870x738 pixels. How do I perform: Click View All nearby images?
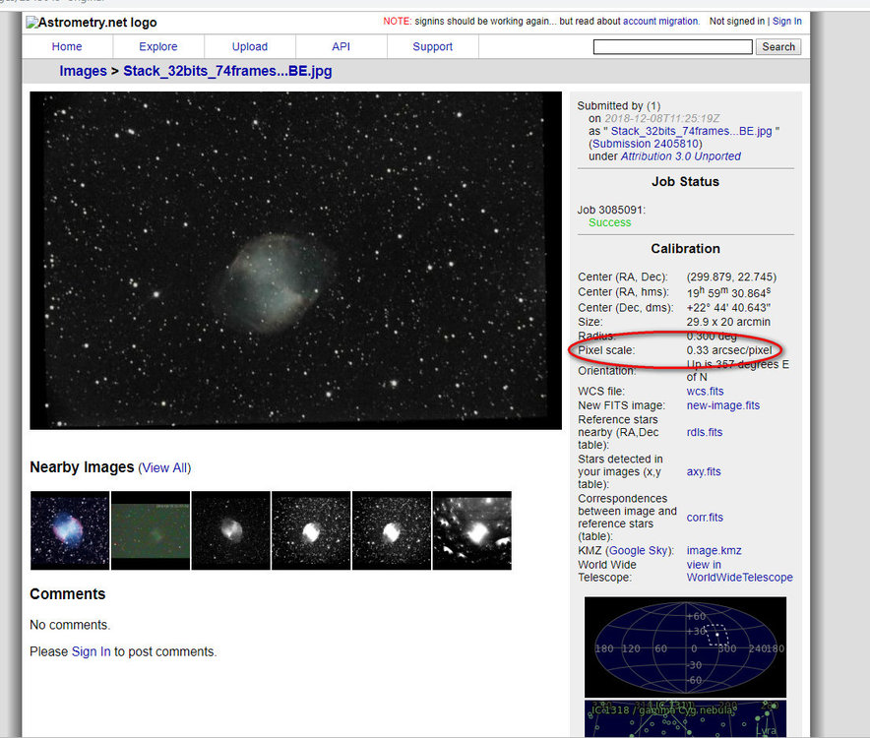(x=164, y=467)
